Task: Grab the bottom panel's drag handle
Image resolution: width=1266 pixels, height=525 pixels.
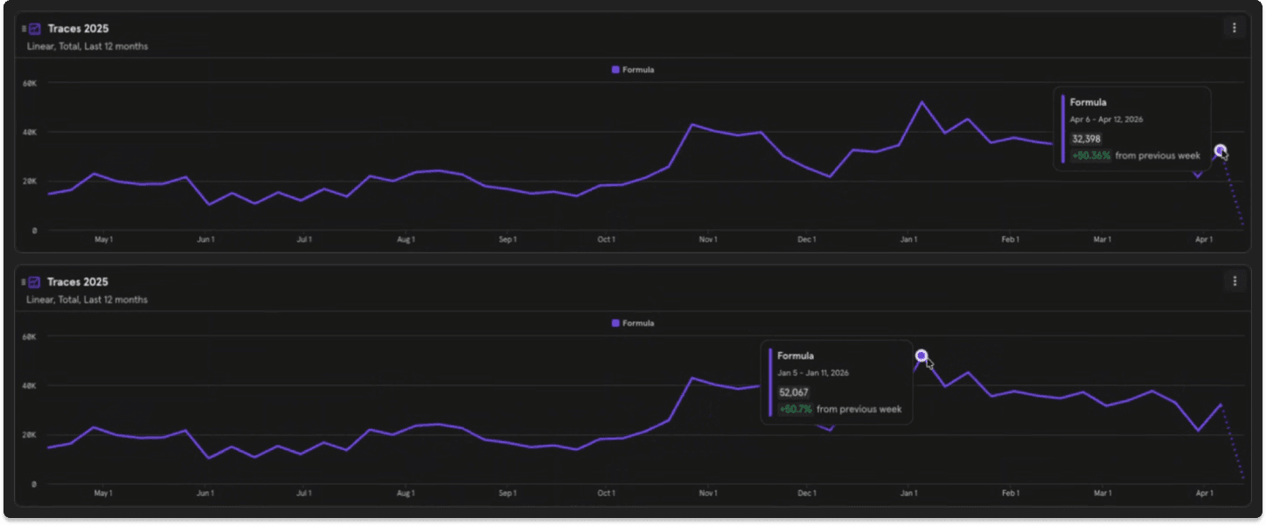Action: 24,282
